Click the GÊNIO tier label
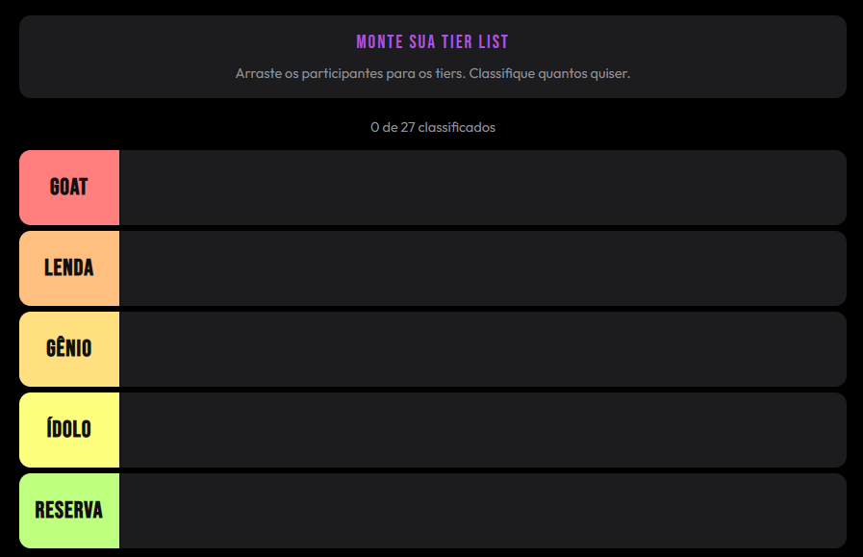 [x=69, y=349]
